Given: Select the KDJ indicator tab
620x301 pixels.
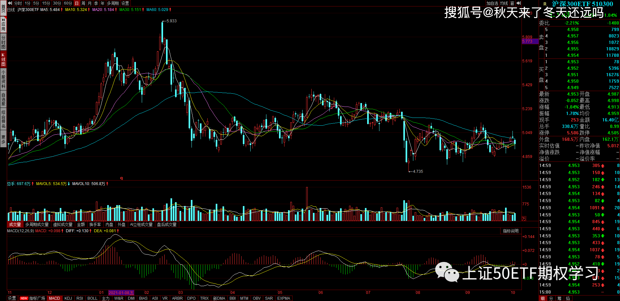Looking at the screenshot, I should click(68, 298).
